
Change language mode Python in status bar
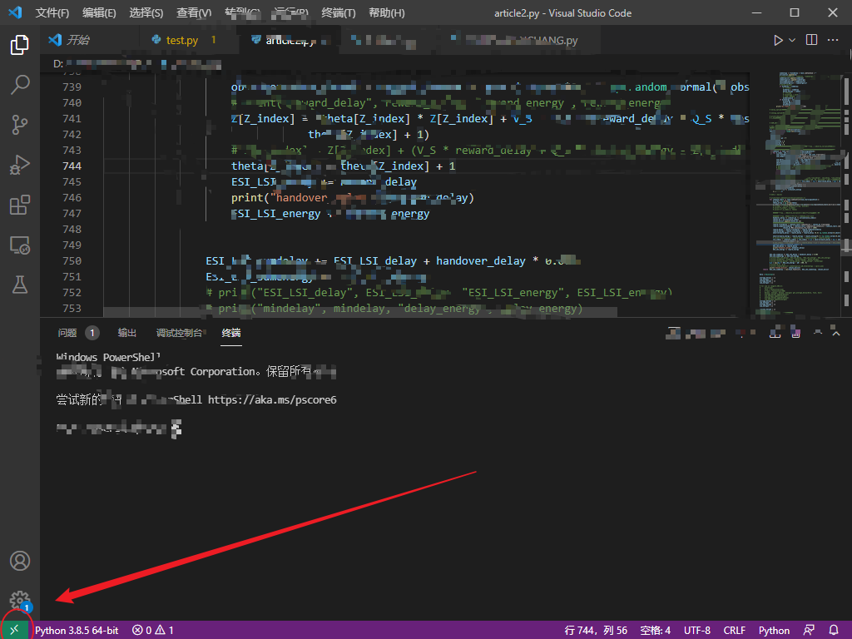point(775,631)
